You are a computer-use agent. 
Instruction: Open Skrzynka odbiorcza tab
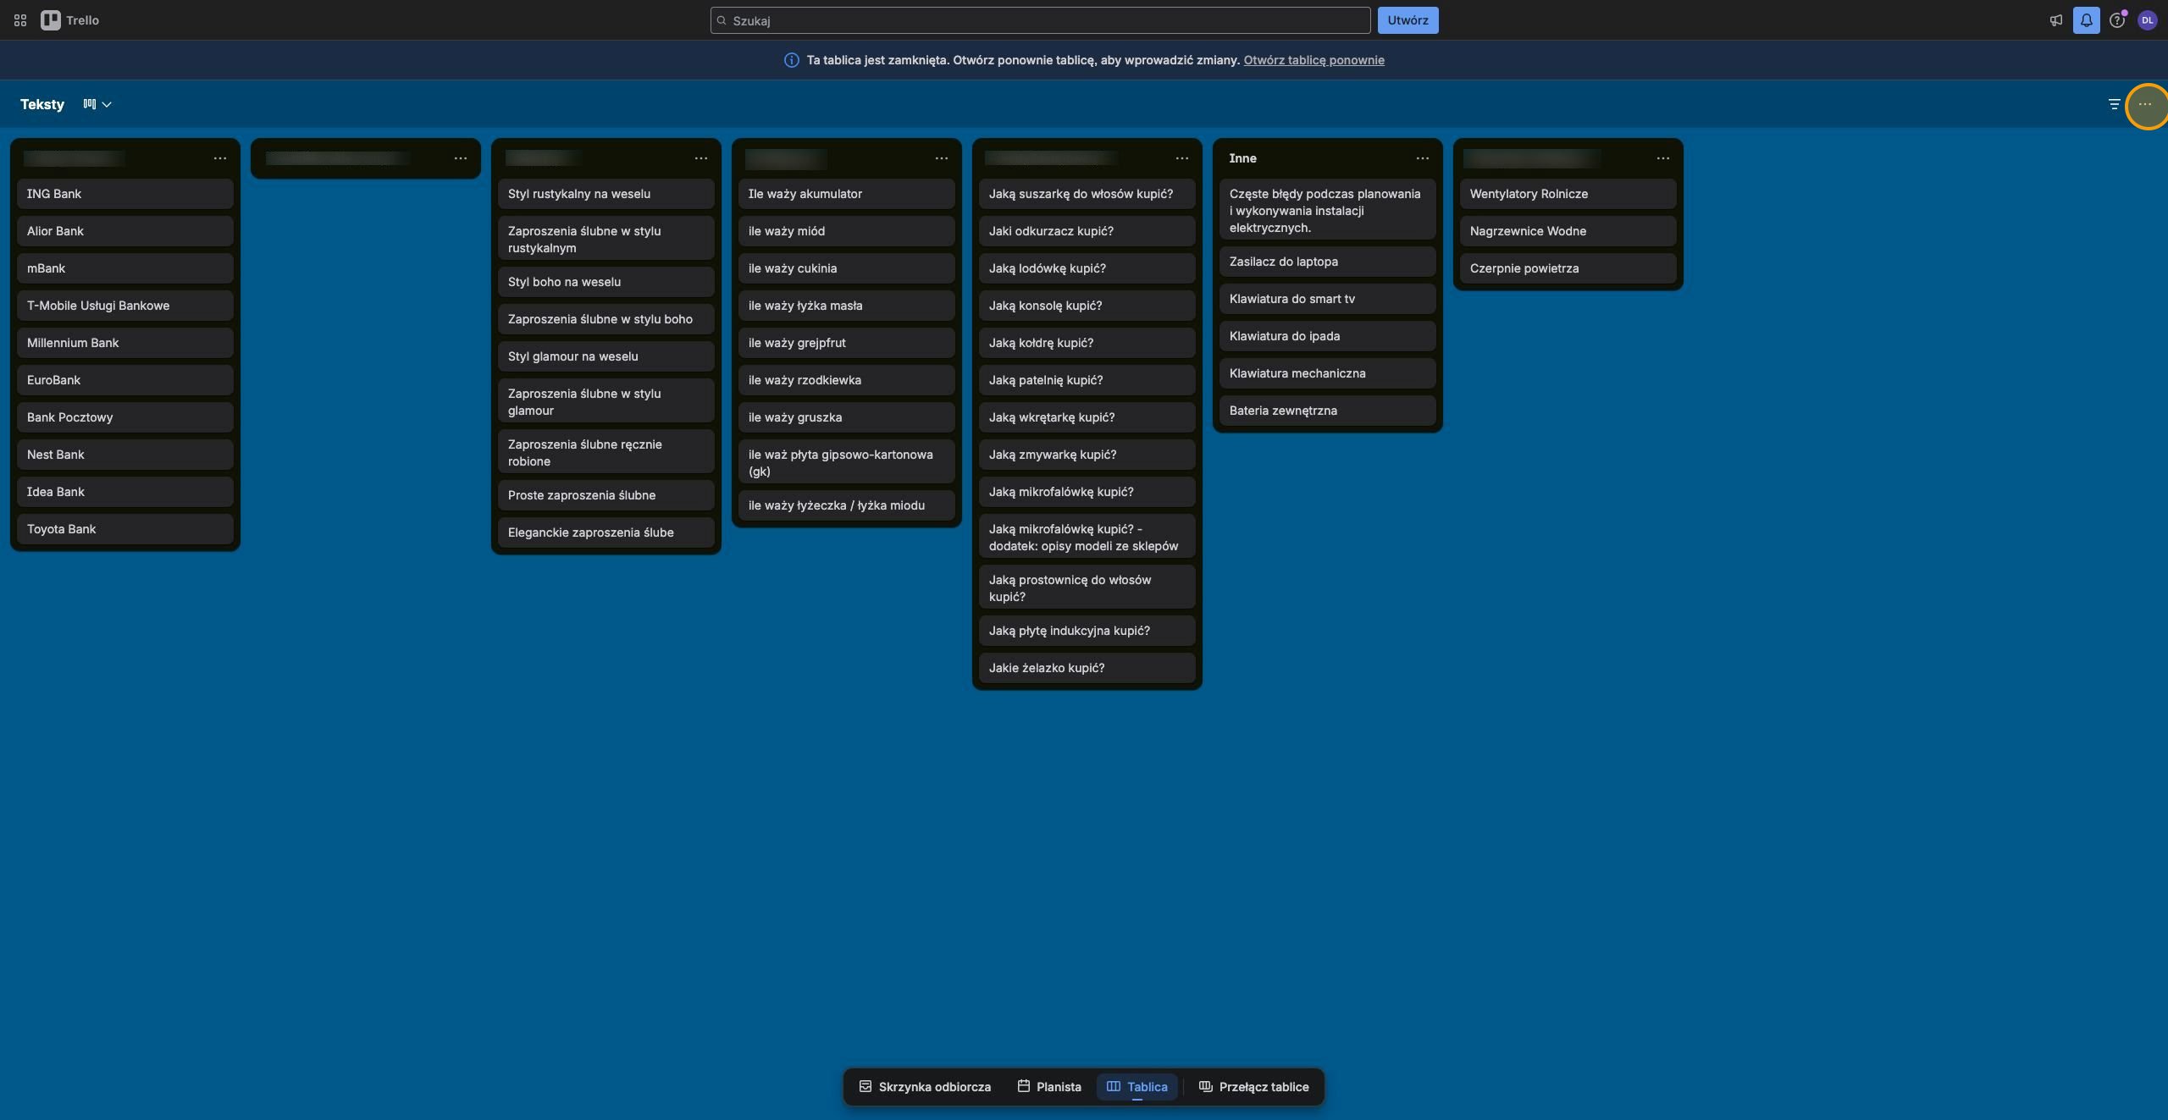coord(925,1086)
